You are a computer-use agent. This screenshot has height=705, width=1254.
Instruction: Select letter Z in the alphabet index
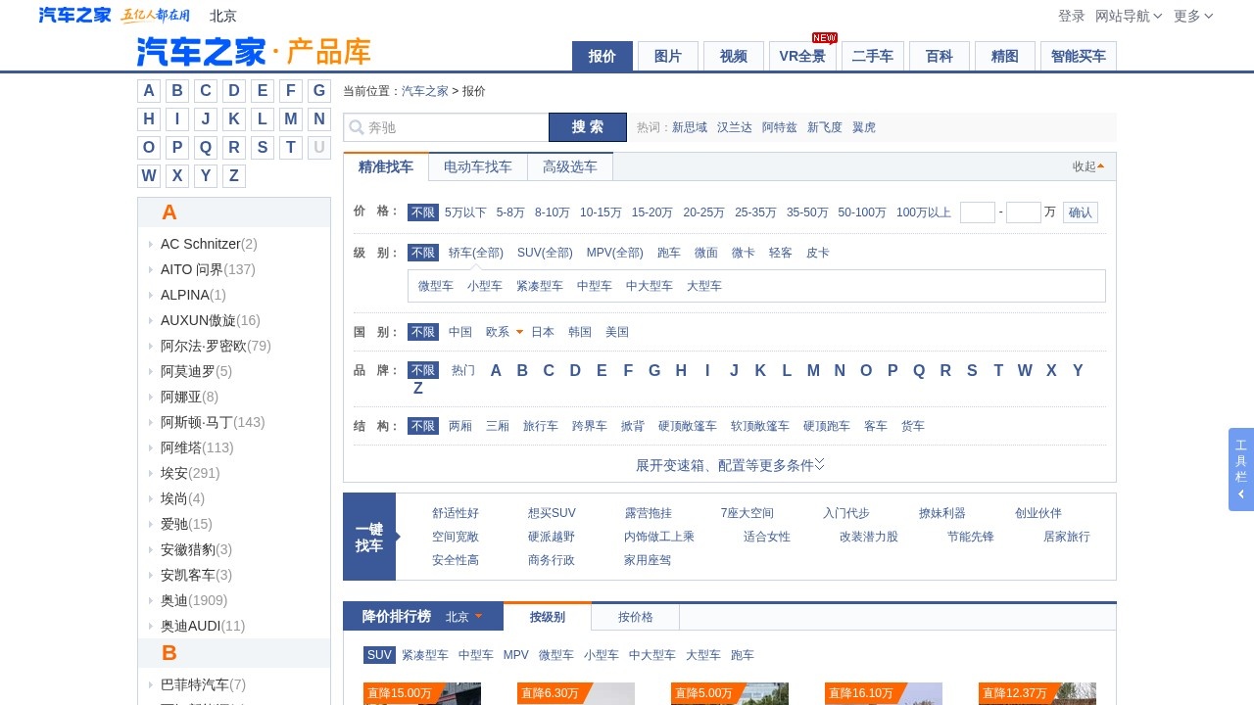pos(234,176)
